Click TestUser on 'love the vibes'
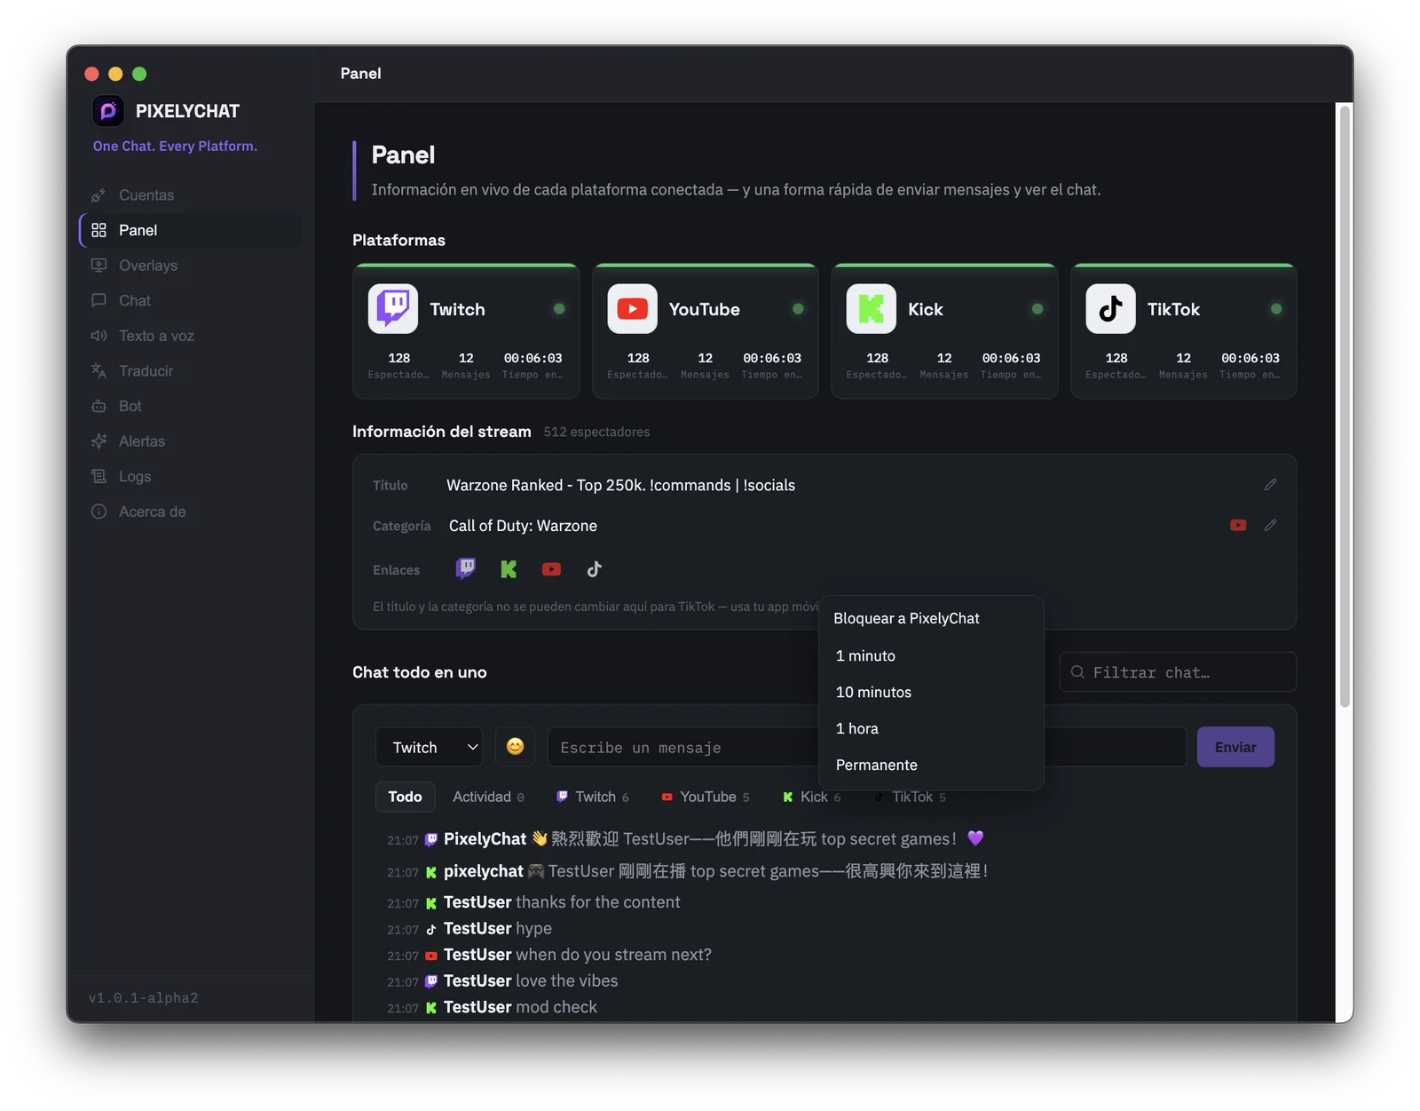 click(x=477, y=981)
